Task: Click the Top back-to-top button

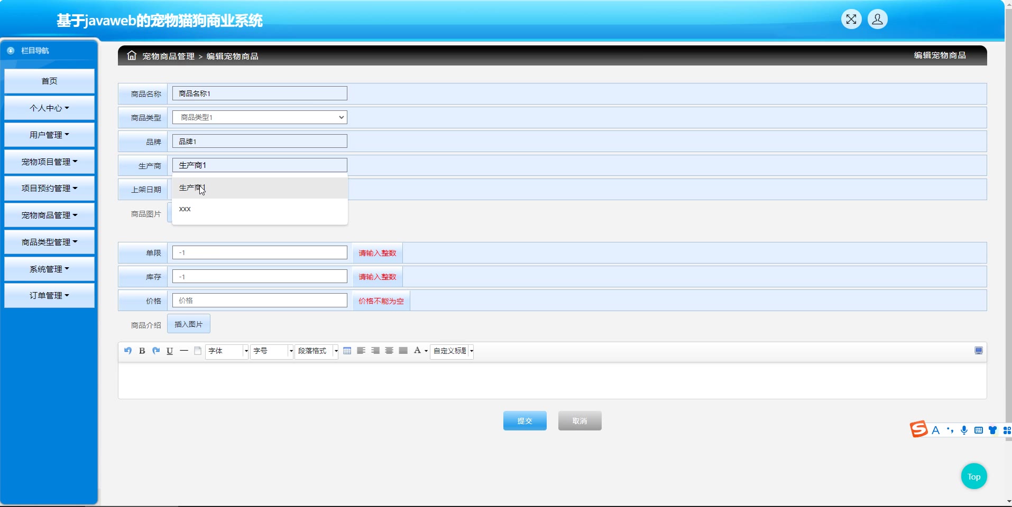Action: 974,476
